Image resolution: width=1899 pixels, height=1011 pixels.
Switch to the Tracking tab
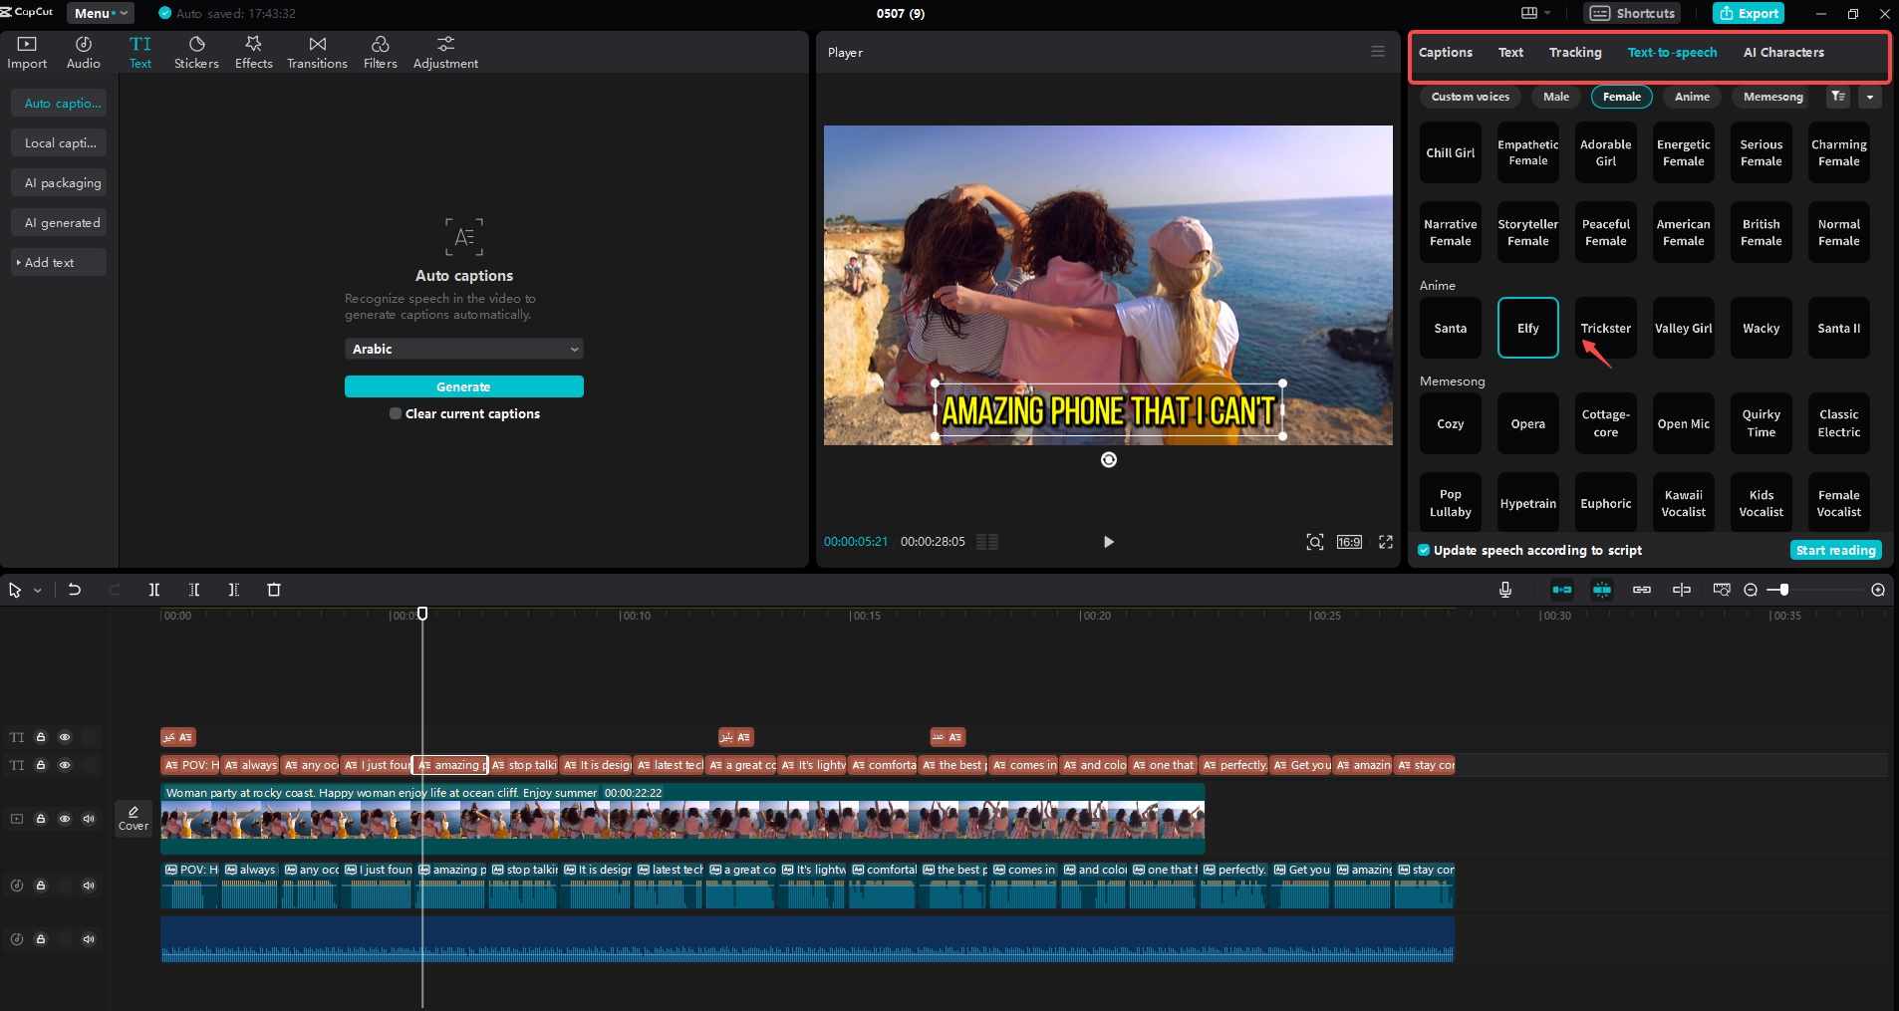click(x=1574, y=53)
